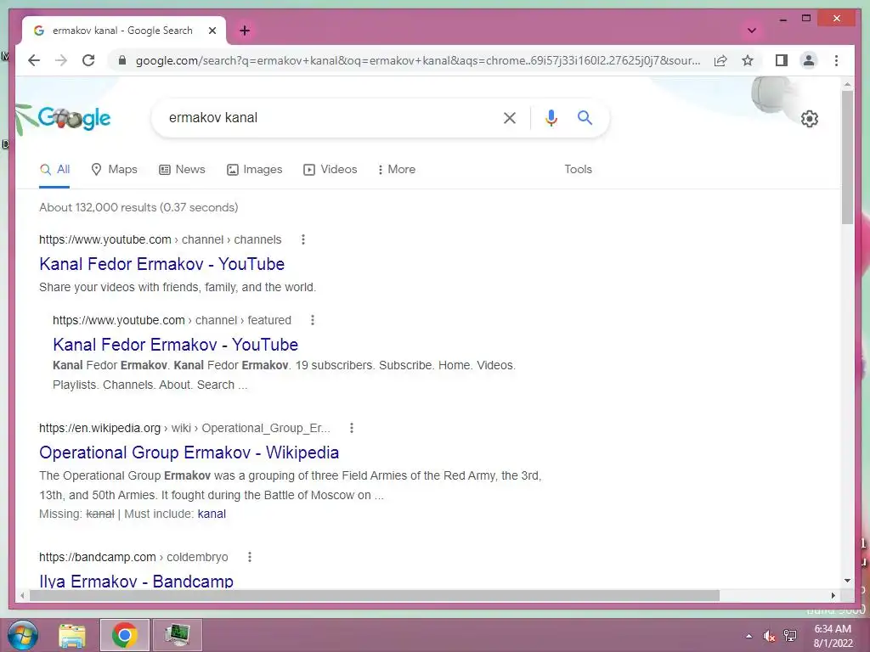Open a new tab with the plus button
The image size is (870, 652).
tap(245, 31)
